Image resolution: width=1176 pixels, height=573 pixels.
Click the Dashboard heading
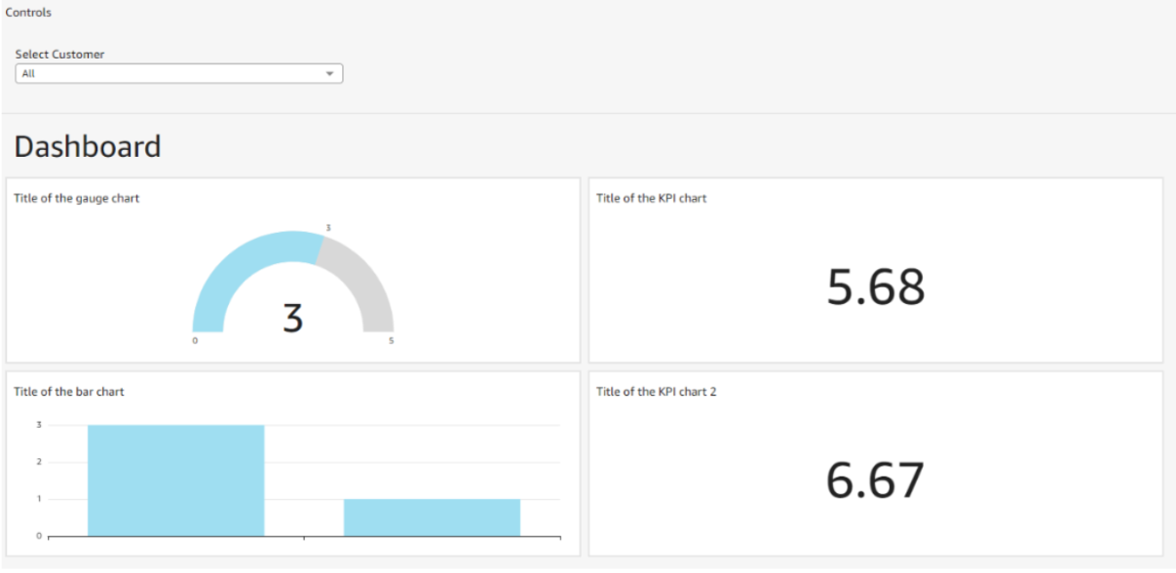88,147
